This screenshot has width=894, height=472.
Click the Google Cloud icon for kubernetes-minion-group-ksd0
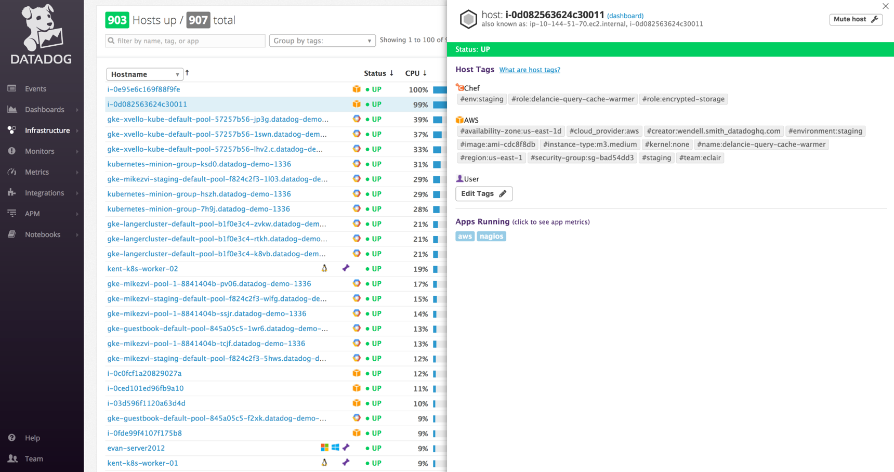(x=357, y=164)
